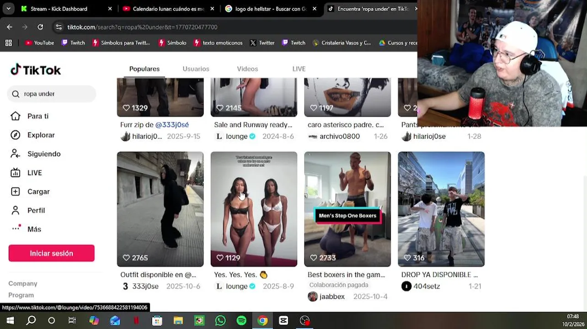The height and width of the screenshot is (329, 587).
Task: Open the video with 1197 likes
Action: click(347, 97)
